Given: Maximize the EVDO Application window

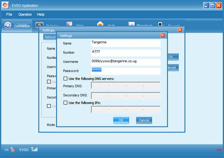Looking at the screenshot, I should coord(212,6).
